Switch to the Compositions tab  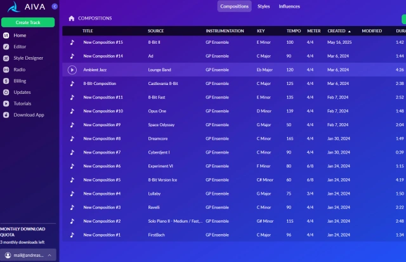(x=234, y=6)
